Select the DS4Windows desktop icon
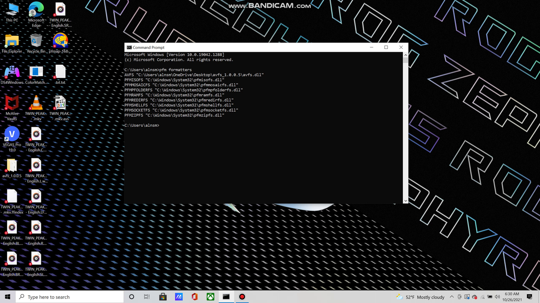This screenshot has width=540, height=303. 12,75
